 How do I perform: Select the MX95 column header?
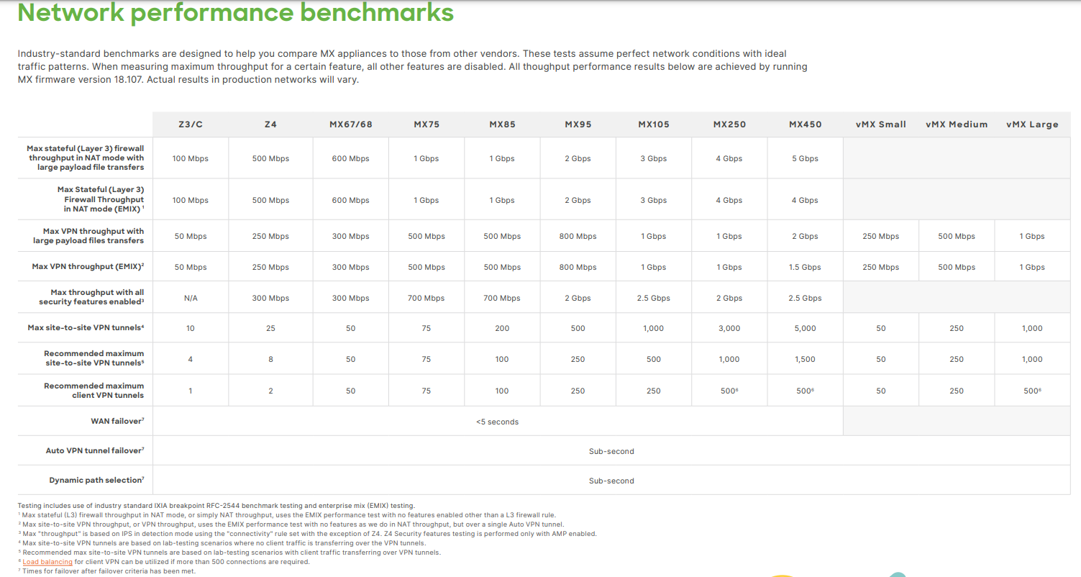578,124
